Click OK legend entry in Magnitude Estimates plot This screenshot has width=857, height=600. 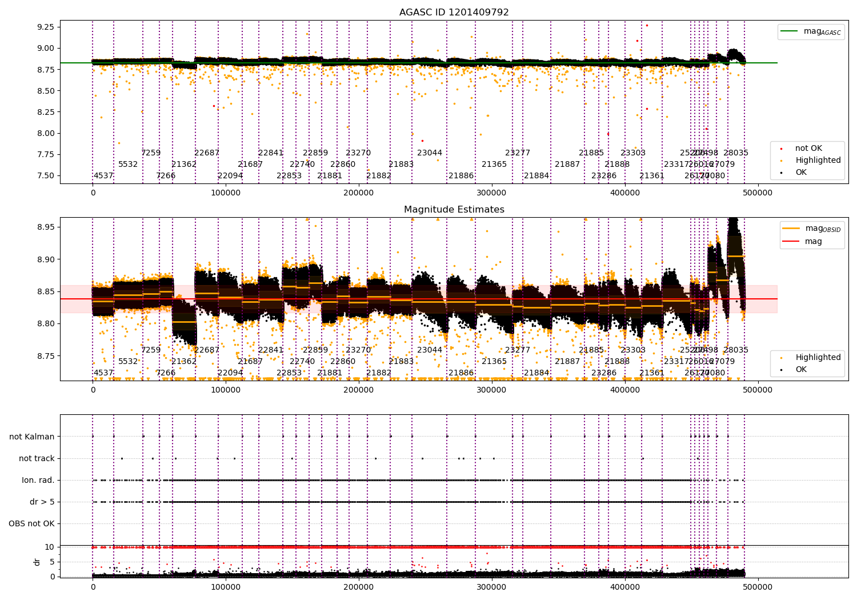click(801, 370)
